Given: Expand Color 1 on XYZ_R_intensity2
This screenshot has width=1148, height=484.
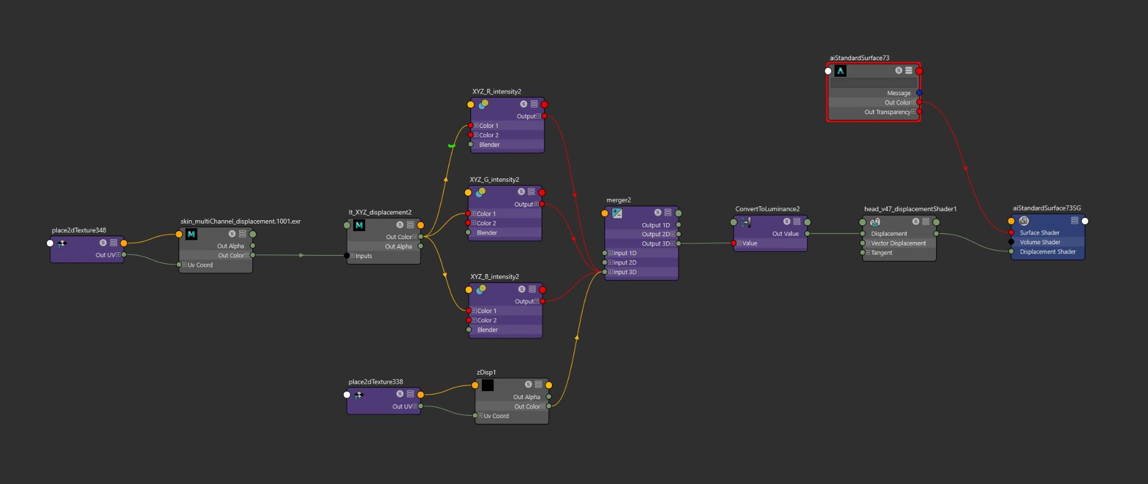Looking at the screenshot, I should pos(476,126).
